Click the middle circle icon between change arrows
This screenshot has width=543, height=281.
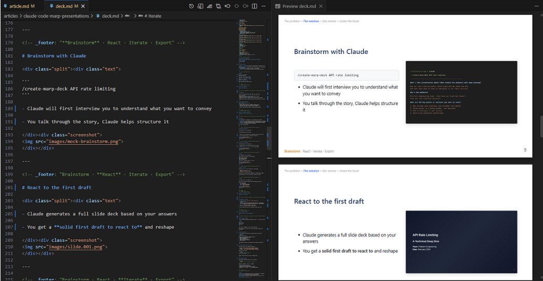click(236, 6)
